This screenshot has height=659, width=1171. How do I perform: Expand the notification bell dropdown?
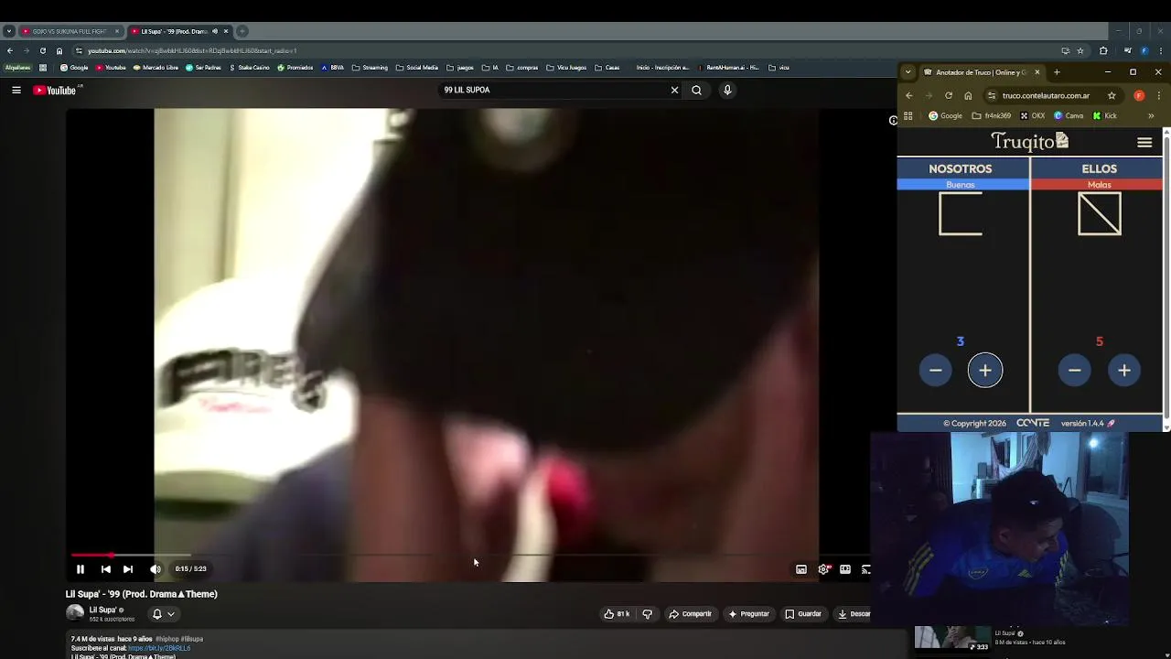pos(163,614)
